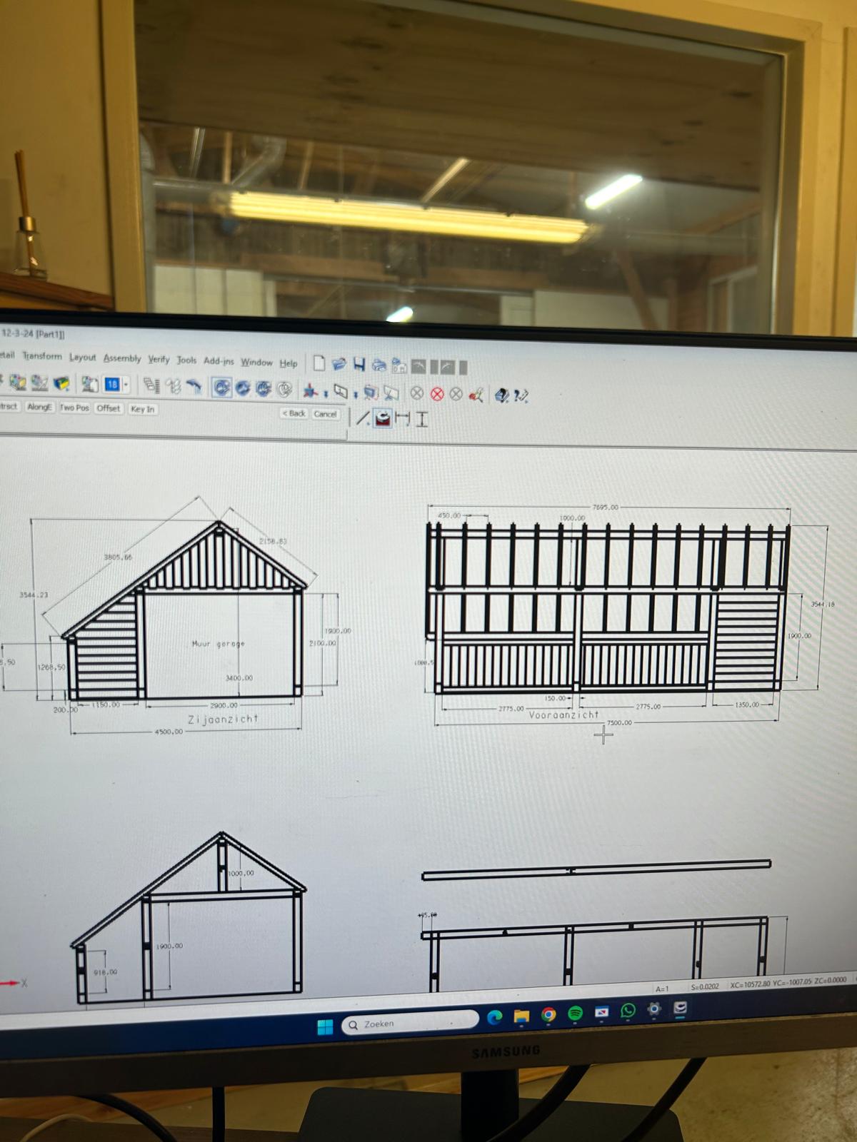Open the level 18 dropdown arrow
857x1142 pixels.
click(x=126, y=385)
